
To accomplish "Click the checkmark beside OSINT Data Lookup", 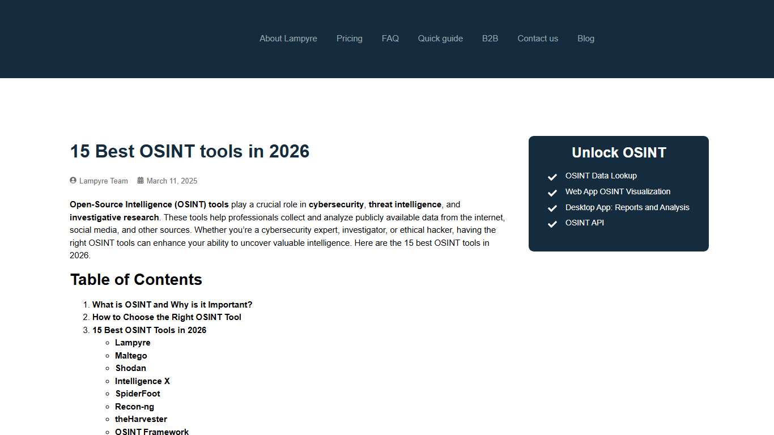I will (x=552, y=177).
